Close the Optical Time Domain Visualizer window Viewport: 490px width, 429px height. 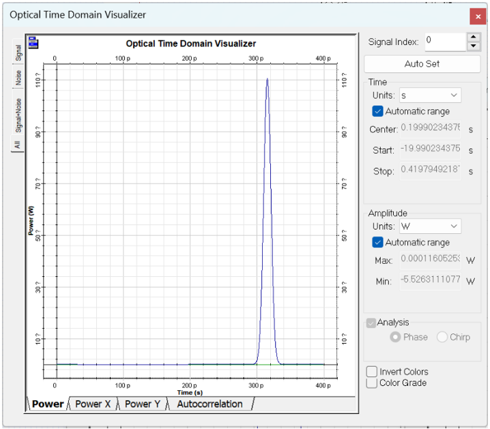coord(478,16)
